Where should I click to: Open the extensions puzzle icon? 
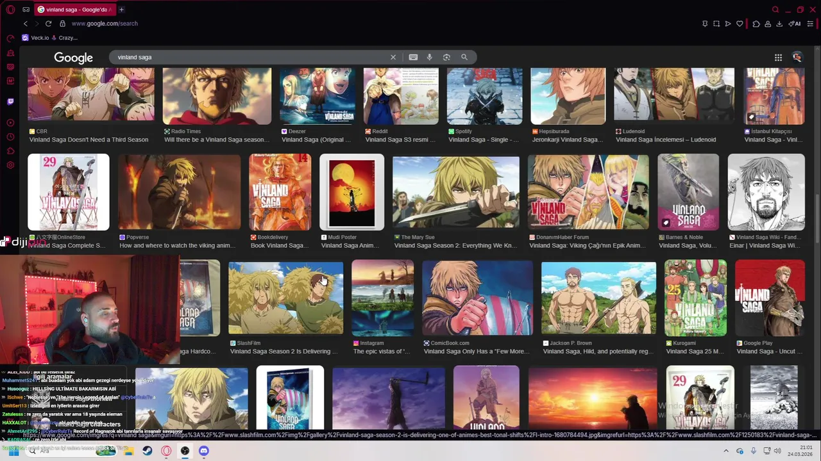pos(756,24)
